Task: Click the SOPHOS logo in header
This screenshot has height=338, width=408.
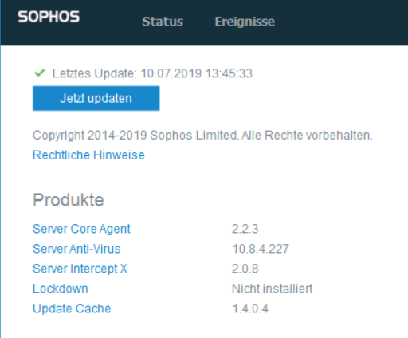Action: 49,17
